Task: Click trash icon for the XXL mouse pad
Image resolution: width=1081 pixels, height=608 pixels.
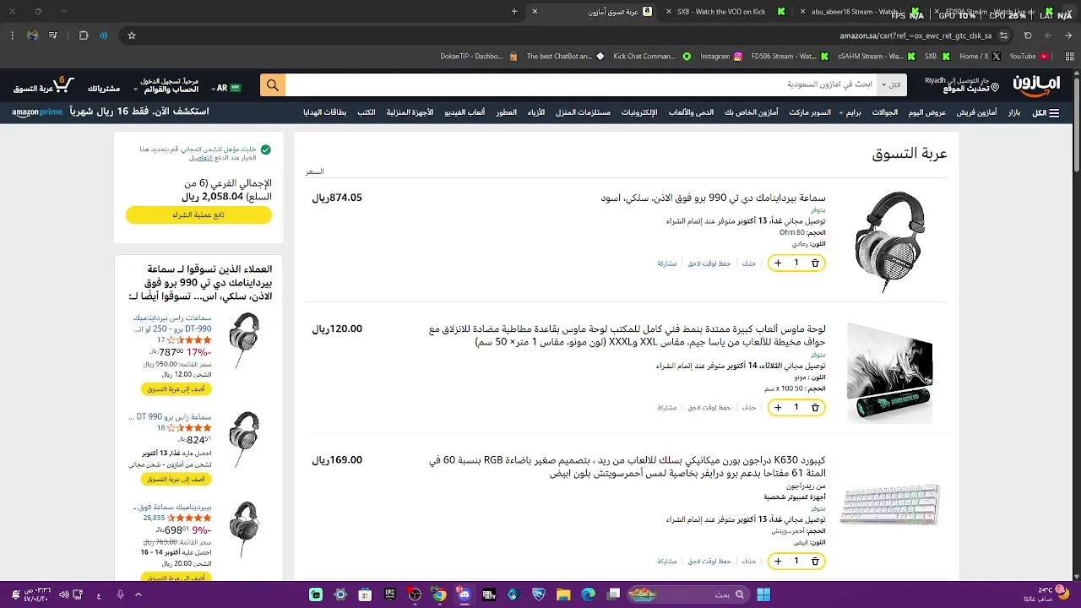Action: [x=815, y=407]
